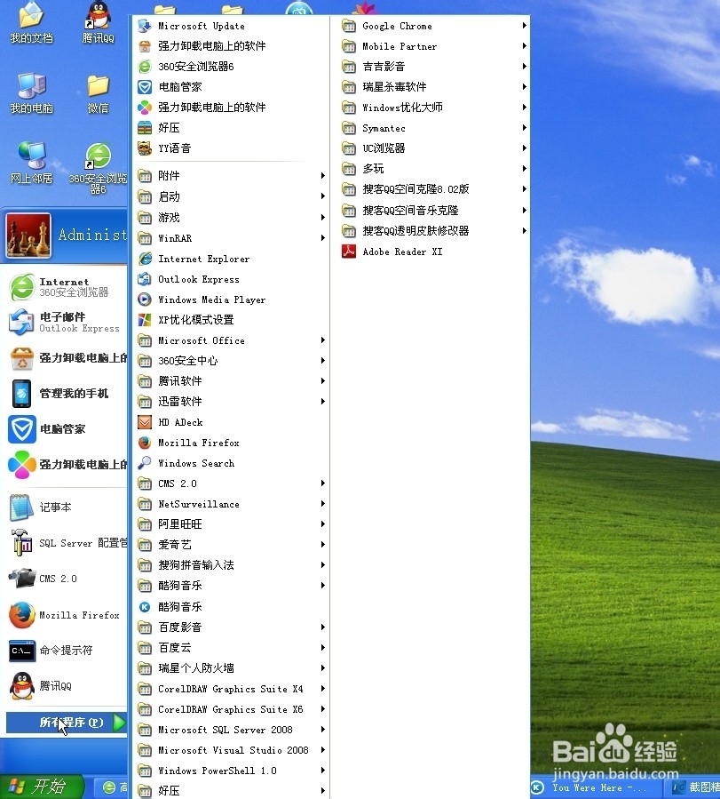This screenshot has height=799, width=720.
Task: Open 阿里旺旺 program group
Action: coord(231,524)
